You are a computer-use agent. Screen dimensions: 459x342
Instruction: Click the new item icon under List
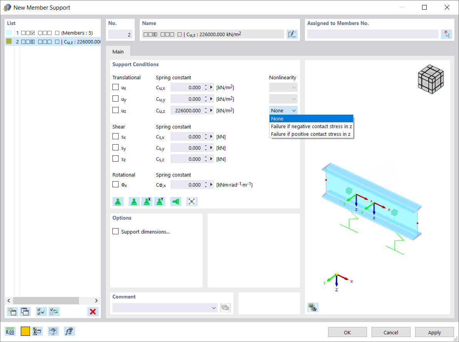tap(12, 312)
